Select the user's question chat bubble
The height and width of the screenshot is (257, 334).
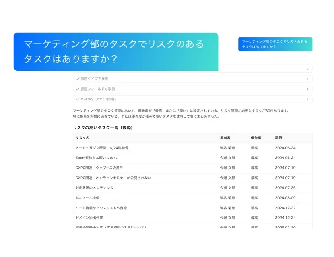(x=276, y=44)
